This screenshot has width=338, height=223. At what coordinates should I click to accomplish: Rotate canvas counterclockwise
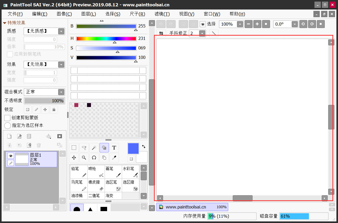[303, 24]
